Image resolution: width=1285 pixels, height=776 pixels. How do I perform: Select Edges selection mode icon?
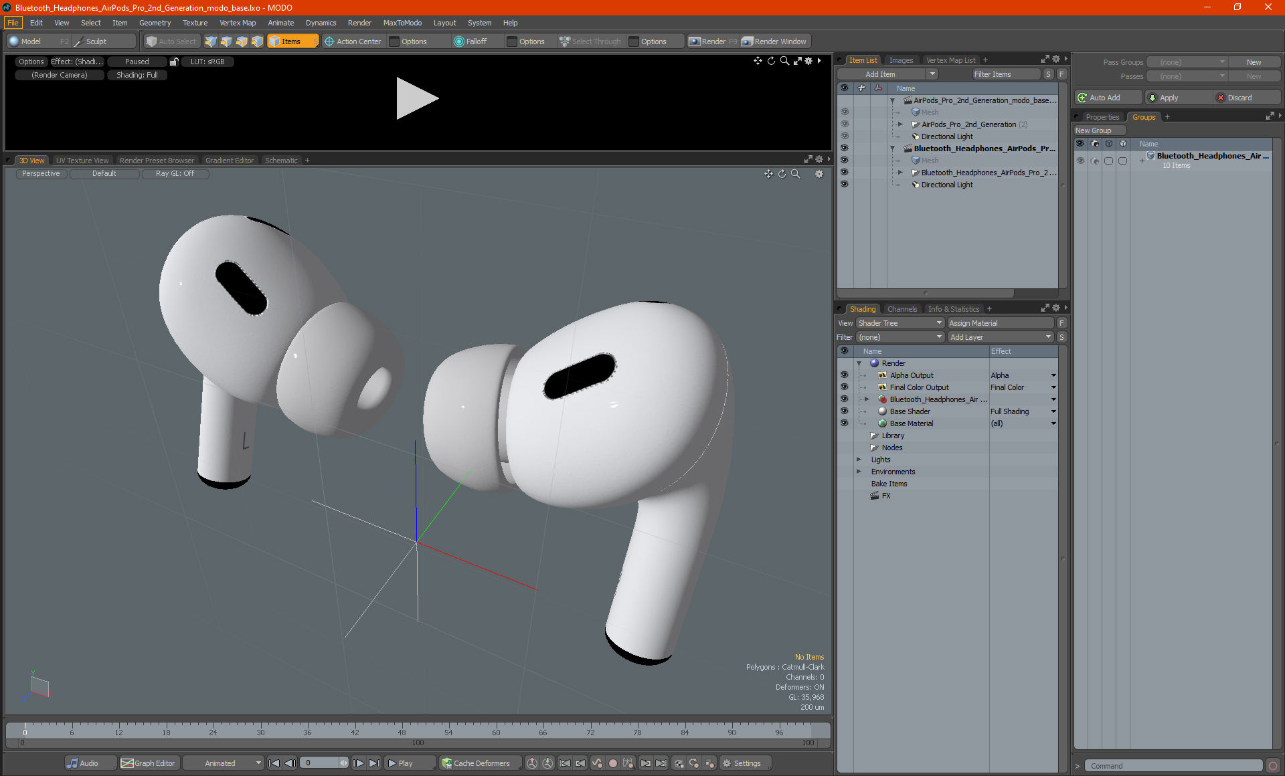226,41
